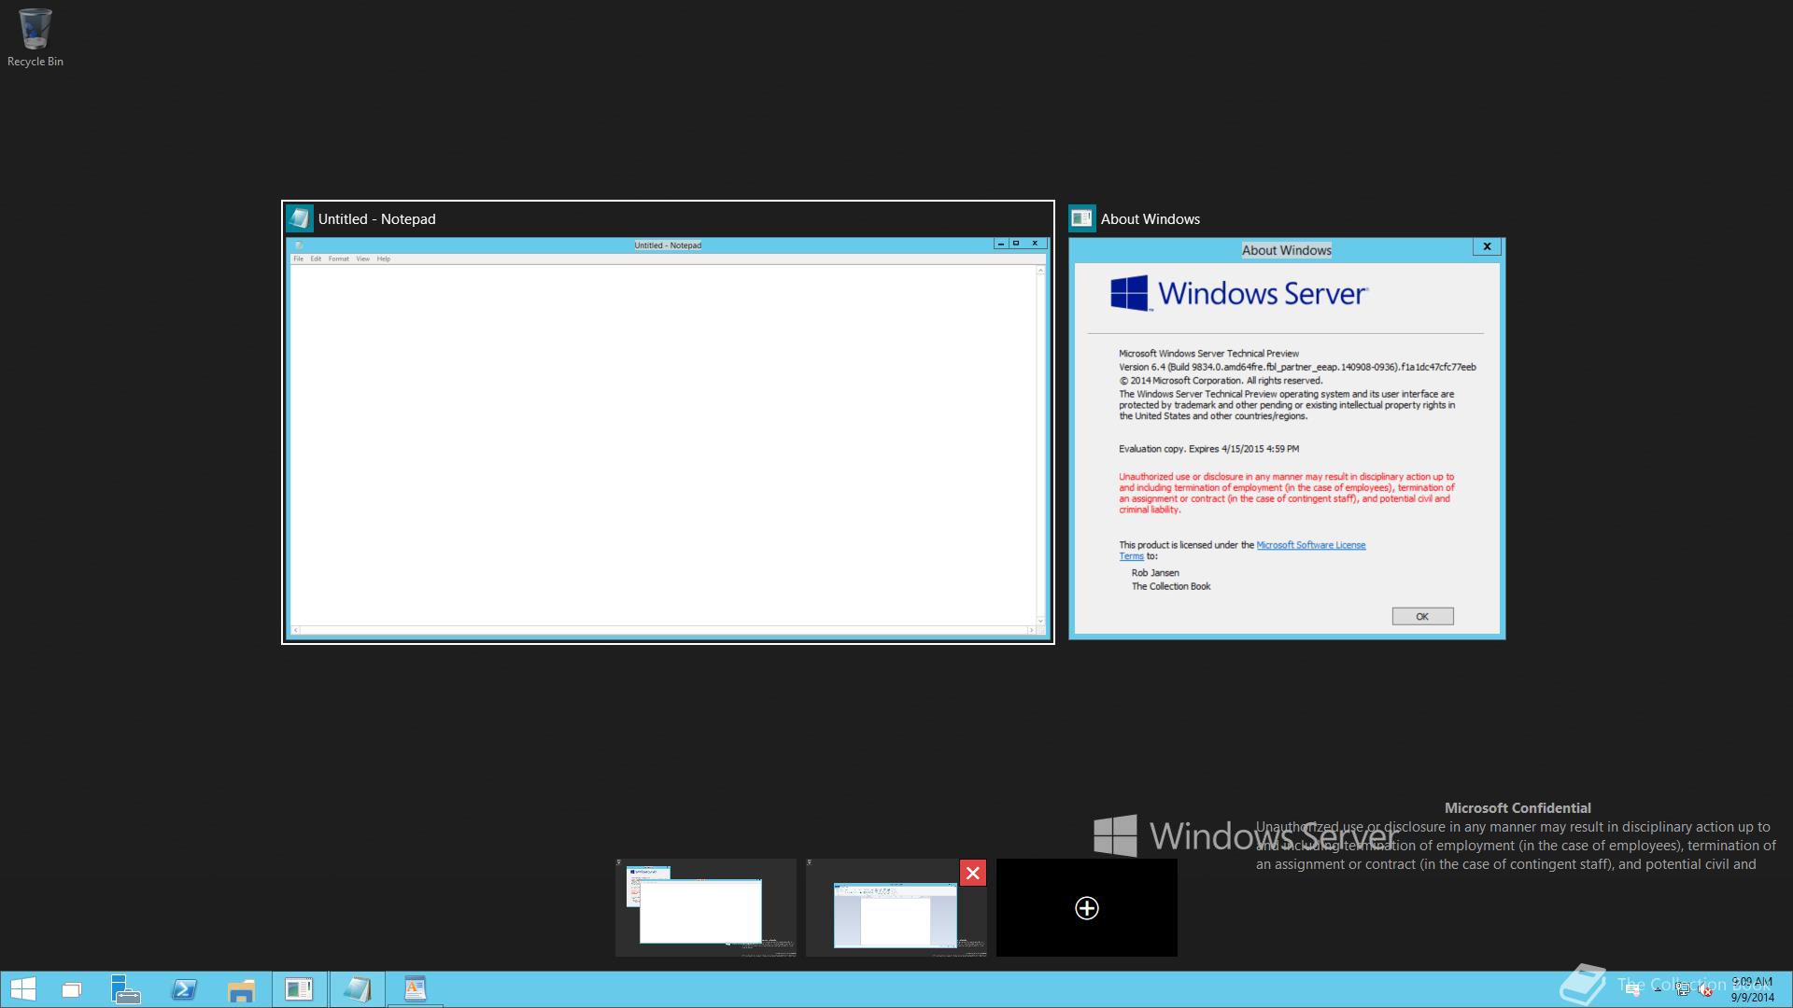This screenshot has height=1008, width=1793.
Task: Click the 'Version 6.4 (Build 9834...' line
Action: (x=1297, y=367)
